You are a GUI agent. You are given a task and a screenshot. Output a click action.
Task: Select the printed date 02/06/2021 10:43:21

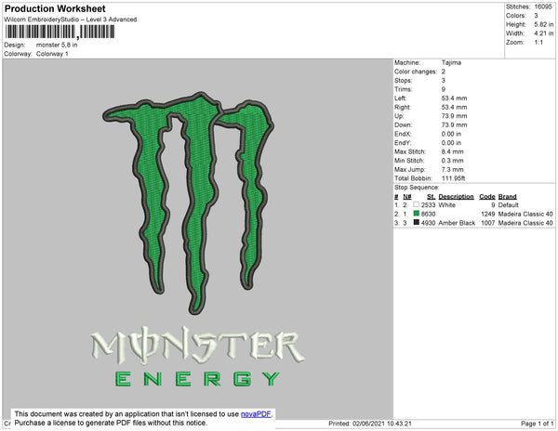[382, 424]
